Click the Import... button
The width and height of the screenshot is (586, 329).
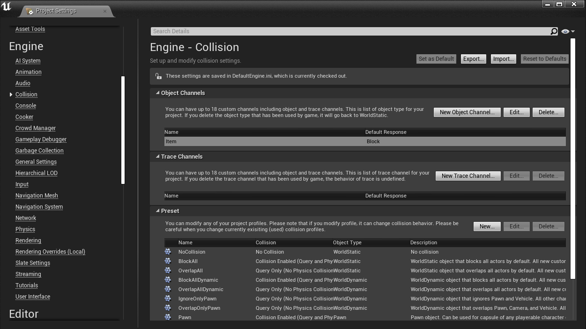pos(504,59)
